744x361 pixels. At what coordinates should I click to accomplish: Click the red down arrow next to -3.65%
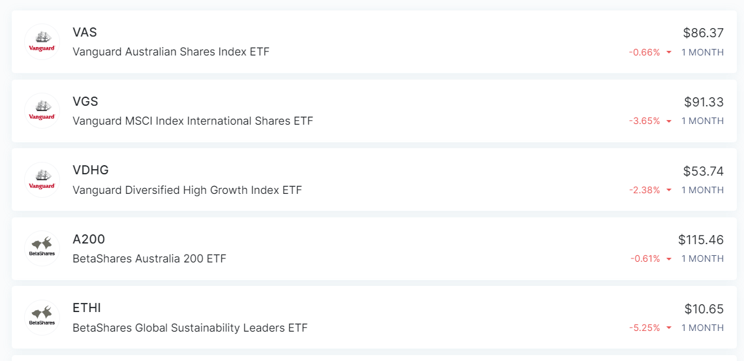[x=669, y=121]
